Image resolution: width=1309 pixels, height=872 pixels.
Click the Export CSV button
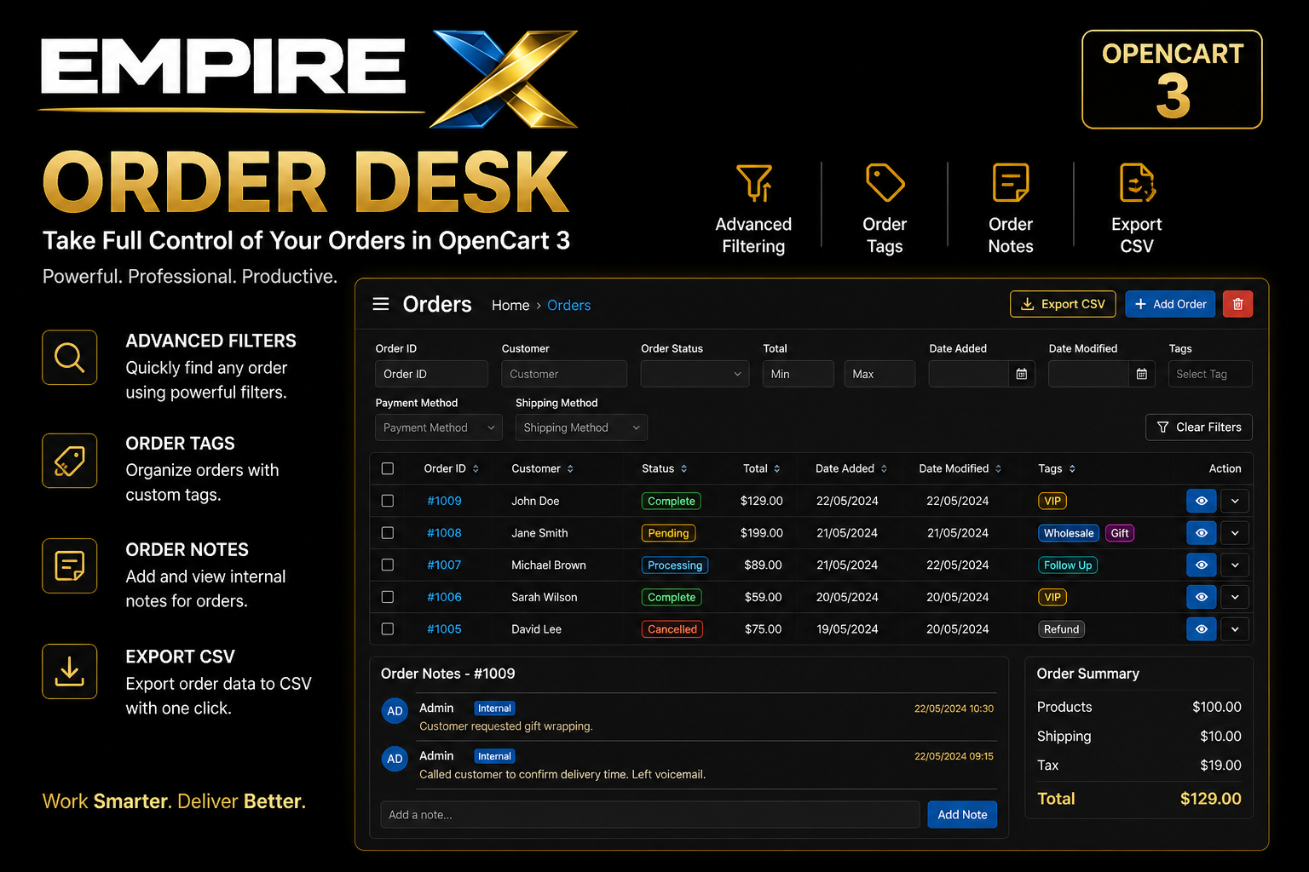[1063, 304]
